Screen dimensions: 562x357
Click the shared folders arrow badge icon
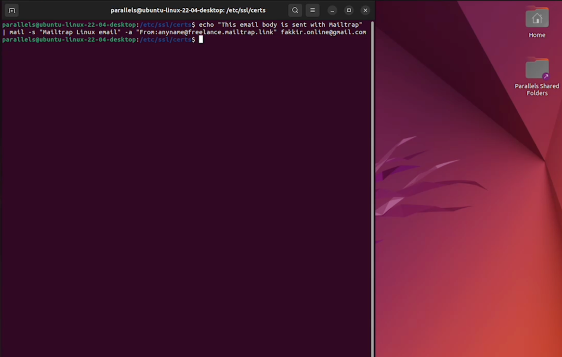click(545, 76)
